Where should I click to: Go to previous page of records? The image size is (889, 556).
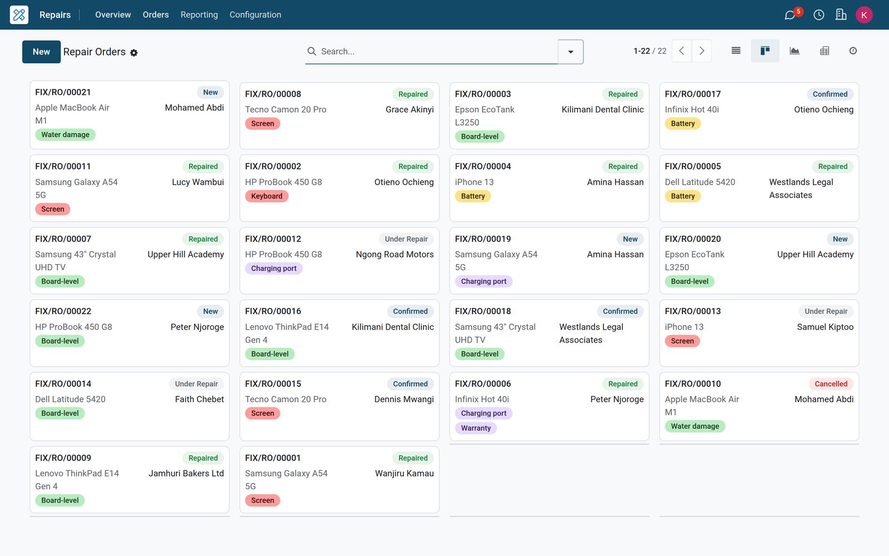coord(682,51)
